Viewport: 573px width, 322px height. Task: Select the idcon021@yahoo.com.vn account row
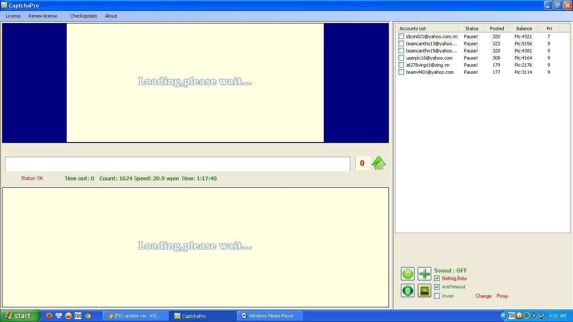pos(482,36)
